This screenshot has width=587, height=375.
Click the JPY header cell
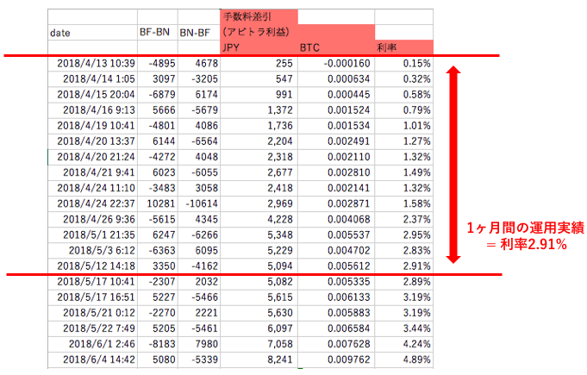tap(259, 47)
